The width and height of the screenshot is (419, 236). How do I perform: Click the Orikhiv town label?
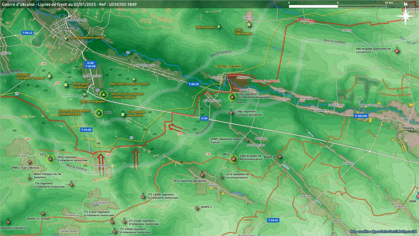67,29
